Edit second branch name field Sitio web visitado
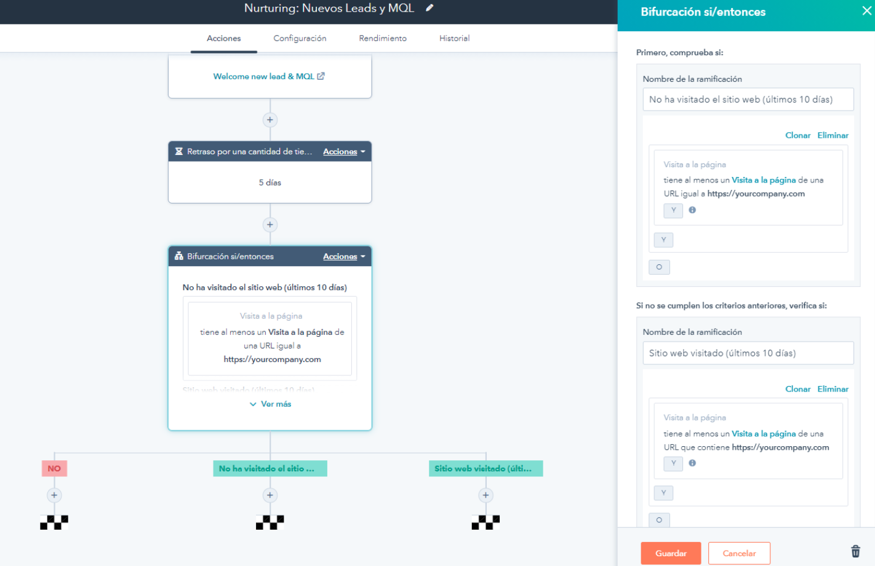The height and width of the screenshot is (566, 875). (748, 353)
